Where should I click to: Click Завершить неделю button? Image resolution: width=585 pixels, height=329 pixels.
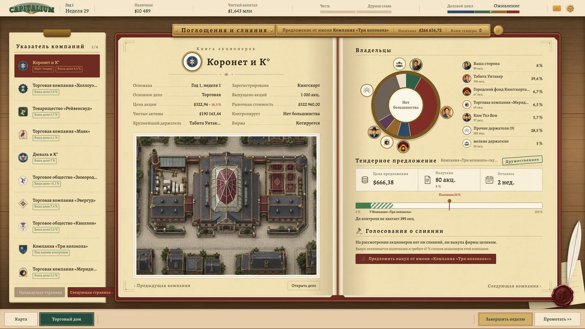[505, 319]
